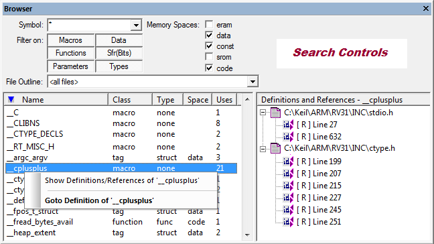434x244 pixels.
Task: Select reference entry [ R ] Line 227
Action: point(319,198)
